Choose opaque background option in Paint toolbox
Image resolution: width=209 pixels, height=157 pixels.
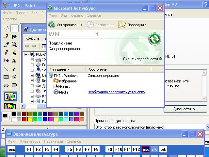(10, 96)
